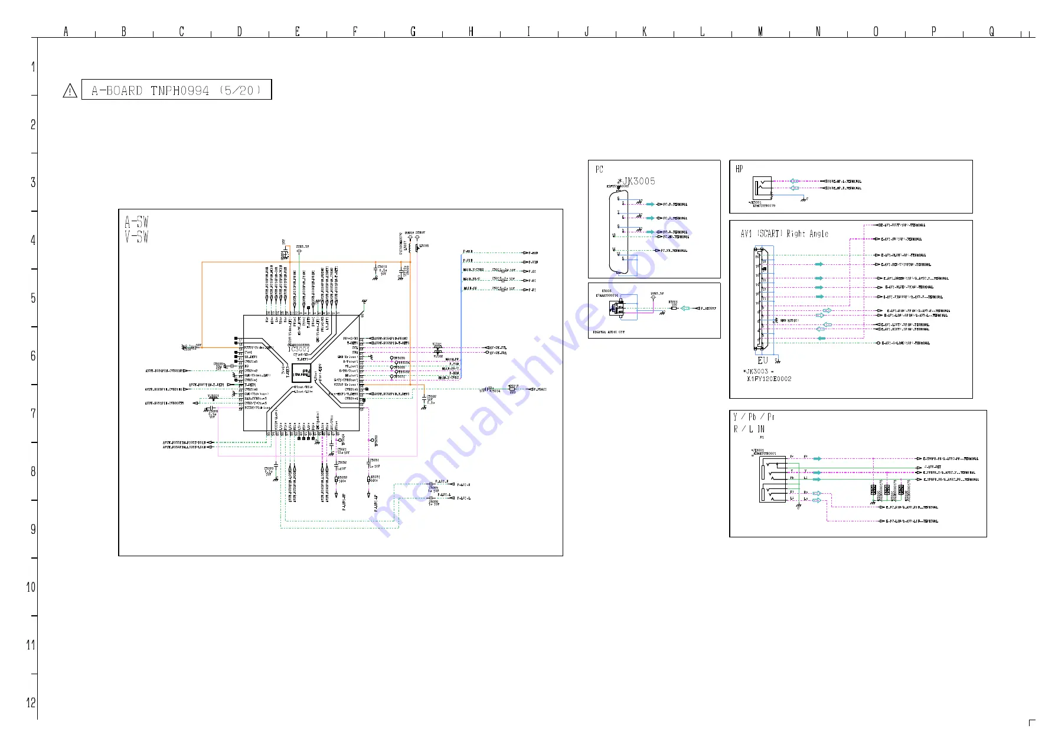Viewport: 1055px width, 745px height.
Task: Click the 'PC' section heading
Action: (x=599, y=169)
